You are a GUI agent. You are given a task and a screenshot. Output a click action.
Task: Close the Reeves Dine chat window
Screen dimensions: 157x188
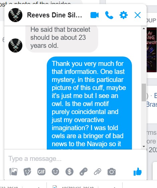point(138,15)
